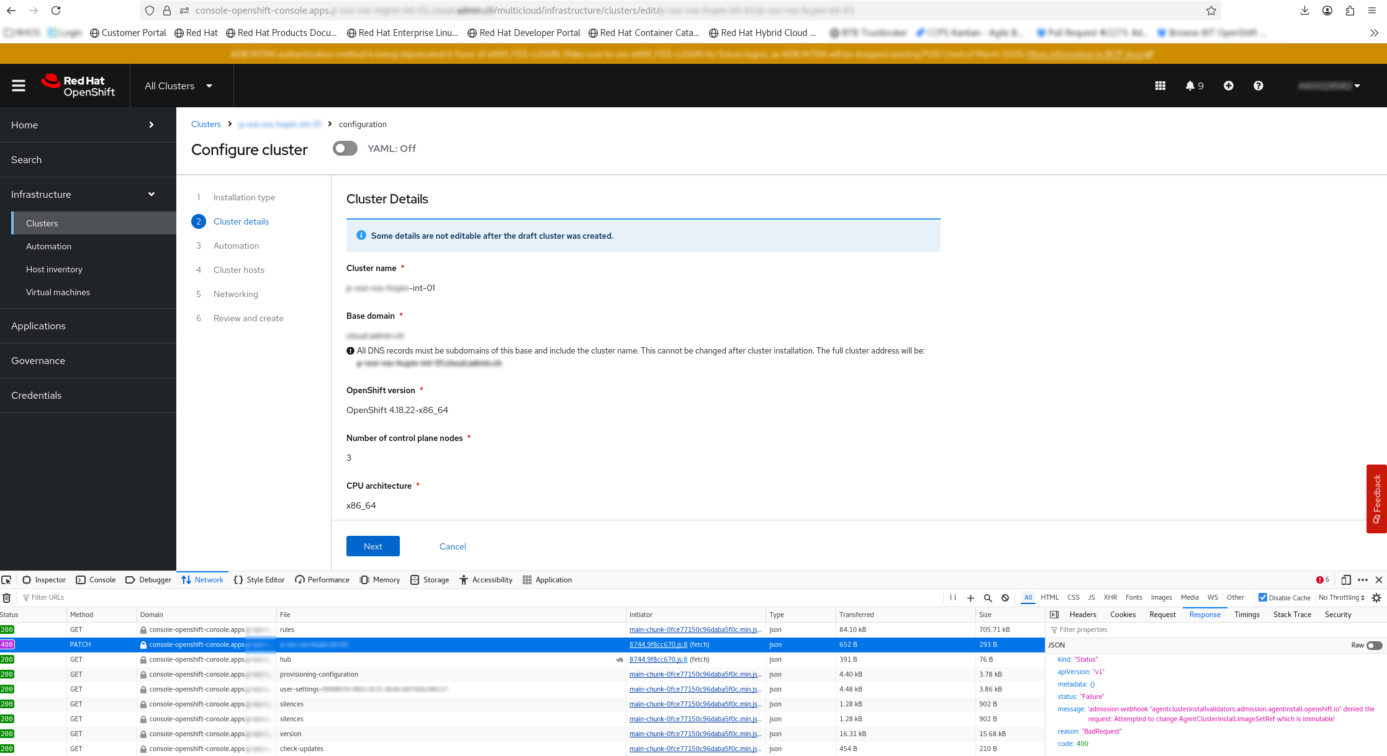Image resolution: width=1387 pixels, height=756 pixels.
Task: Enable the Raw response toggle
Action: coord(1375,645)
